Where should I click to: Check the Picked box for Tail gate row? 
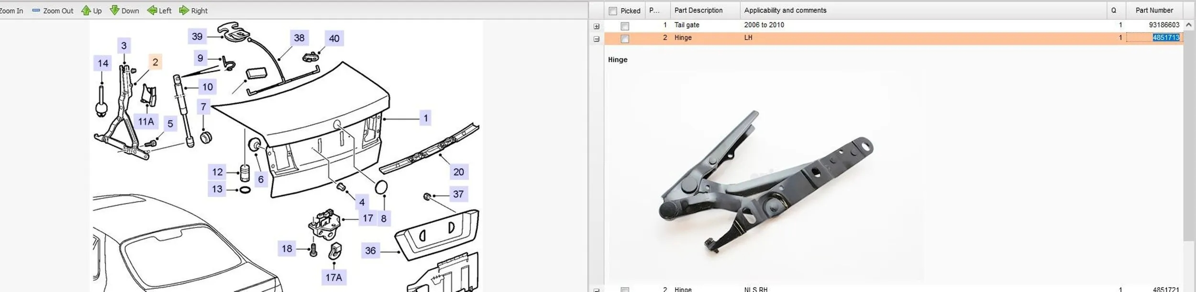pos(625,26)
